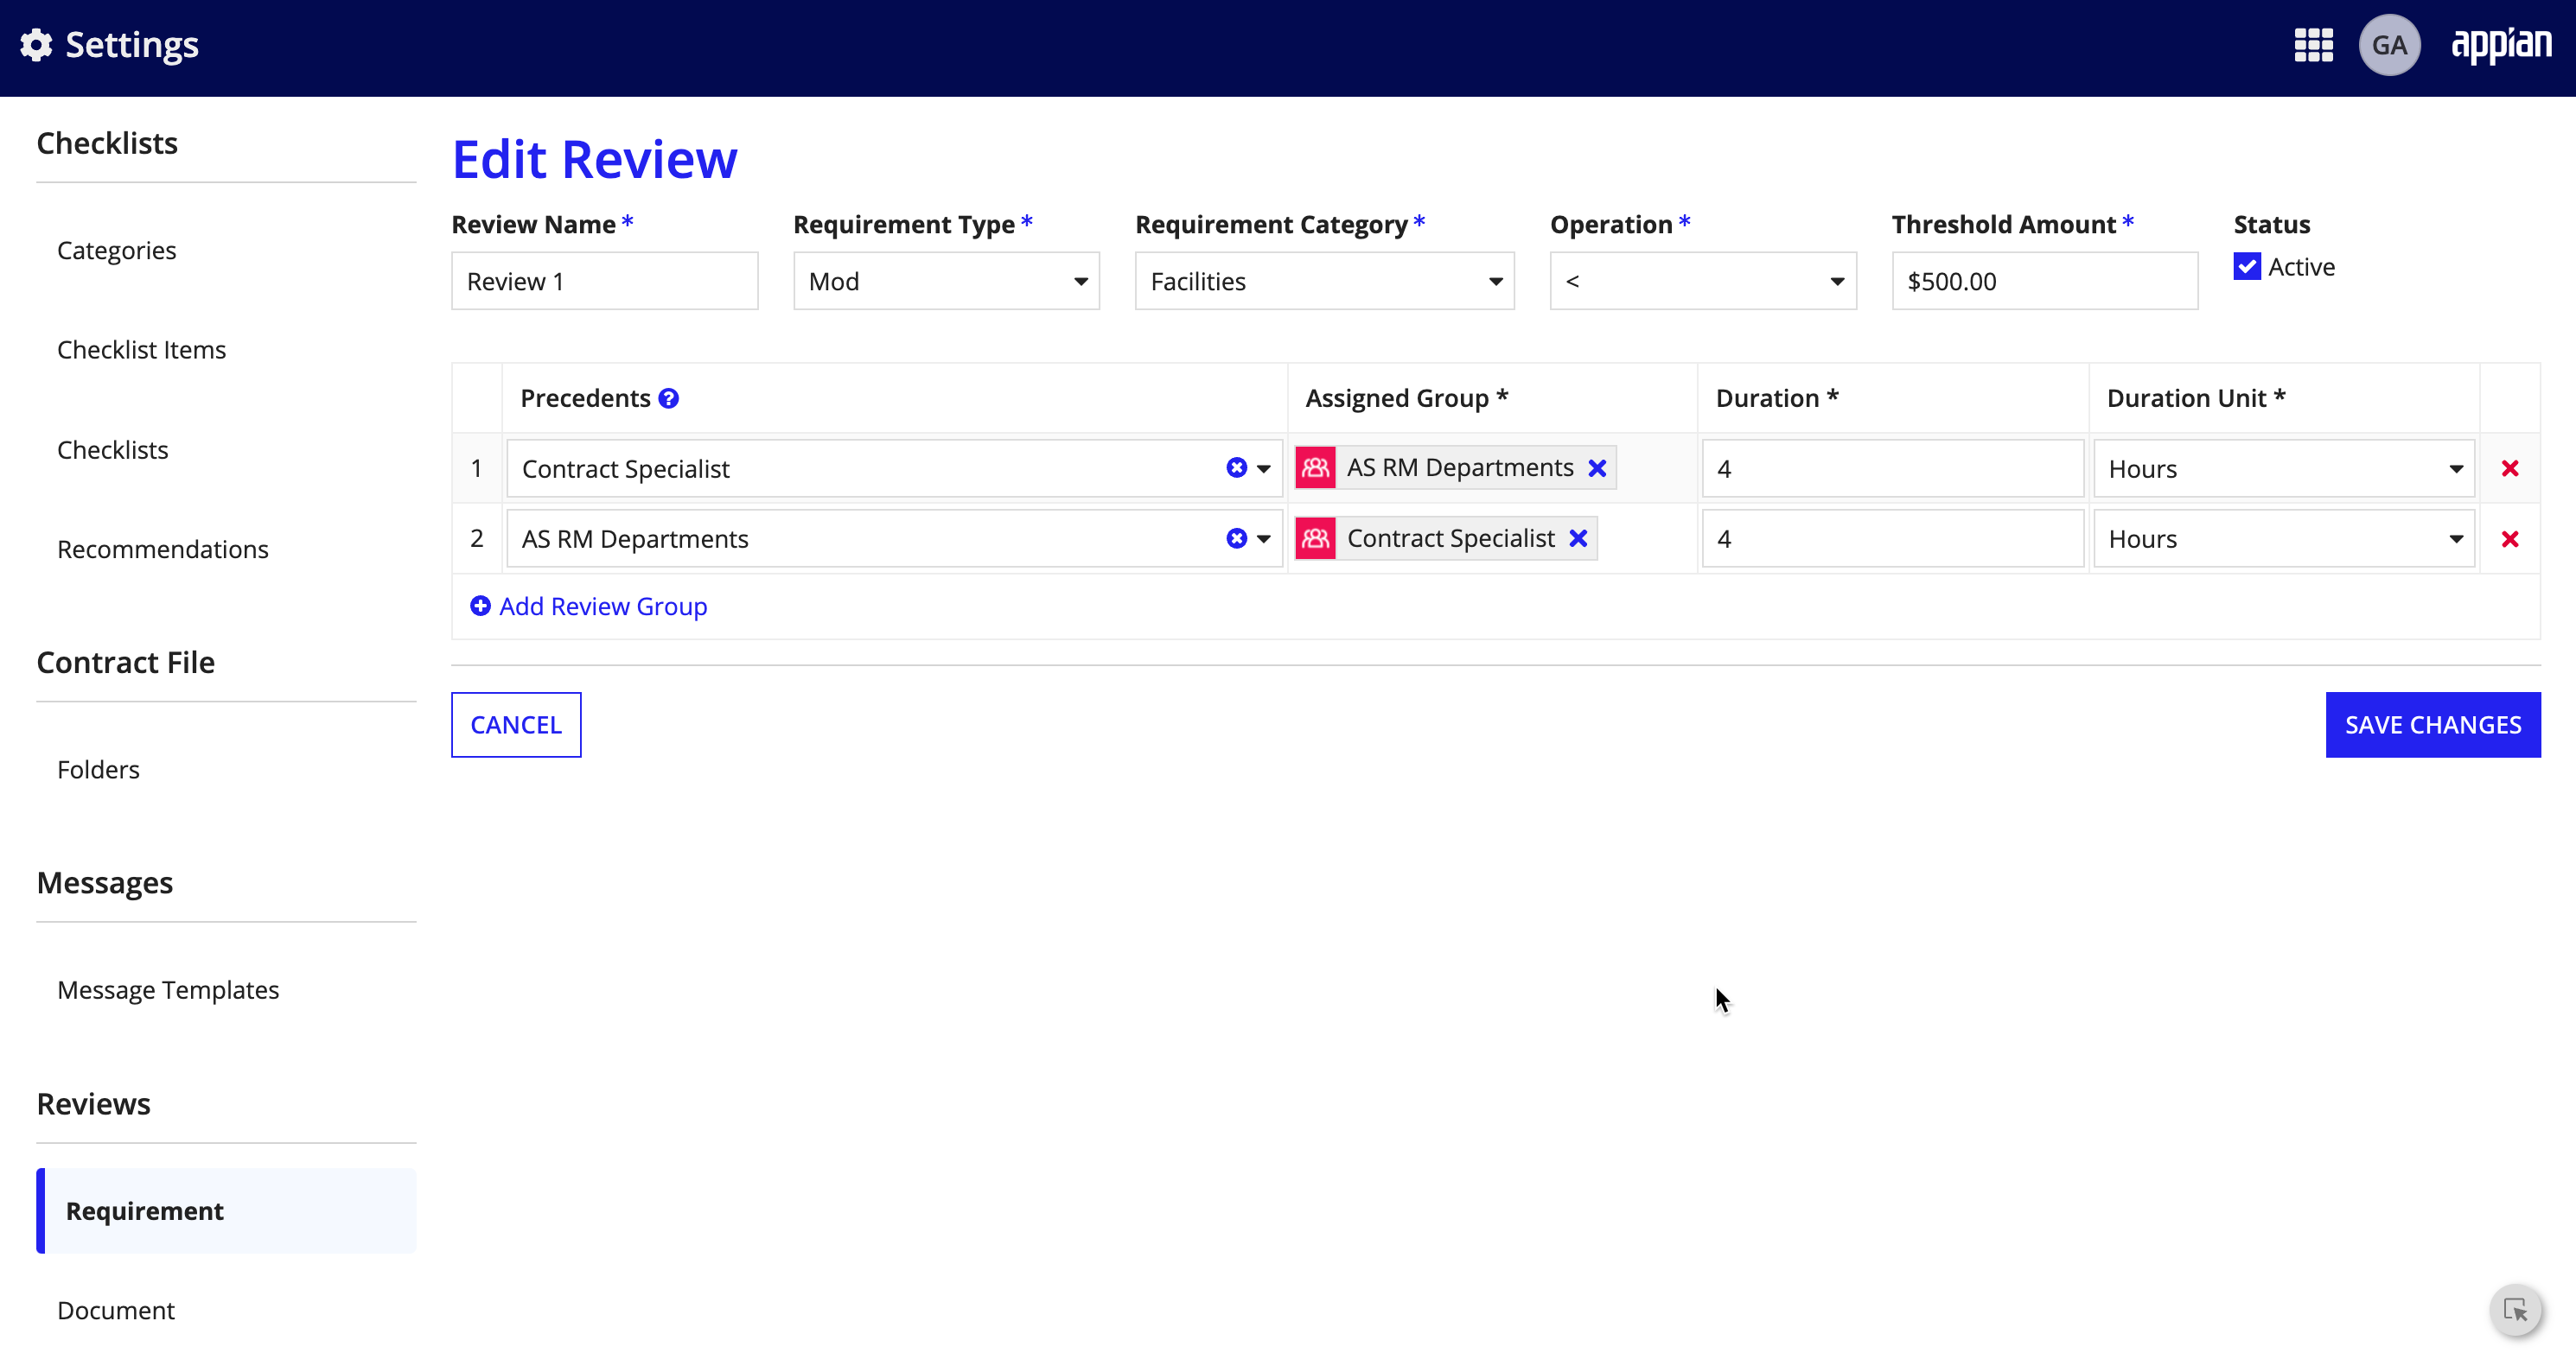The width and height of the screenshot is (2576, 1353).
Task: Click row 2 Duration field
Action: pyautogui.click(x=1893, y=538)
